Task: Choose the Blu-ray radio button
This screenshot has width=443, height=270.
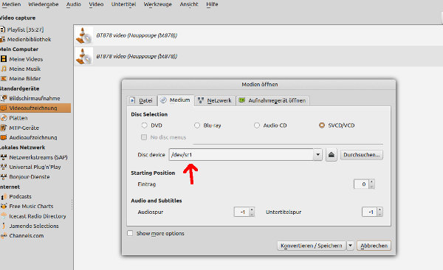Action: click(197, 125)
